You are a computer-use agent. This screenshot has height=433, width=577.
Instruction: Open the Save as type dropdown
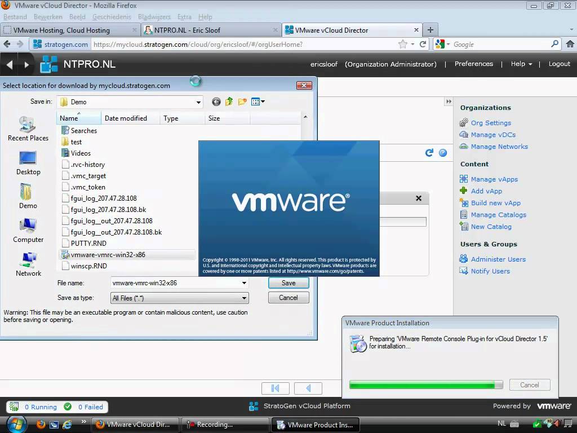[x=244, y=298]
